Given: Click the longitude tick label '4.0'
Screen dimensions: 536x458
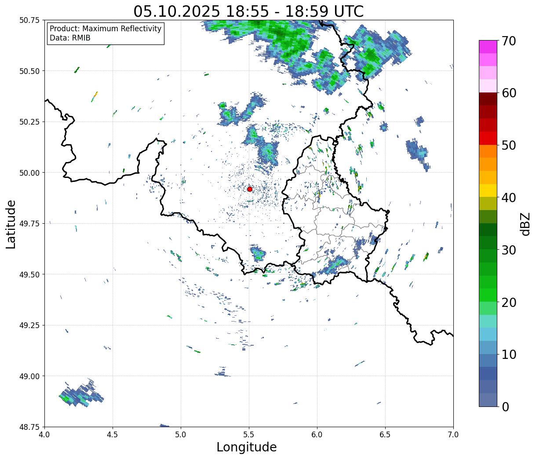Looking at the screenshot, I should [x=45, y=435].
